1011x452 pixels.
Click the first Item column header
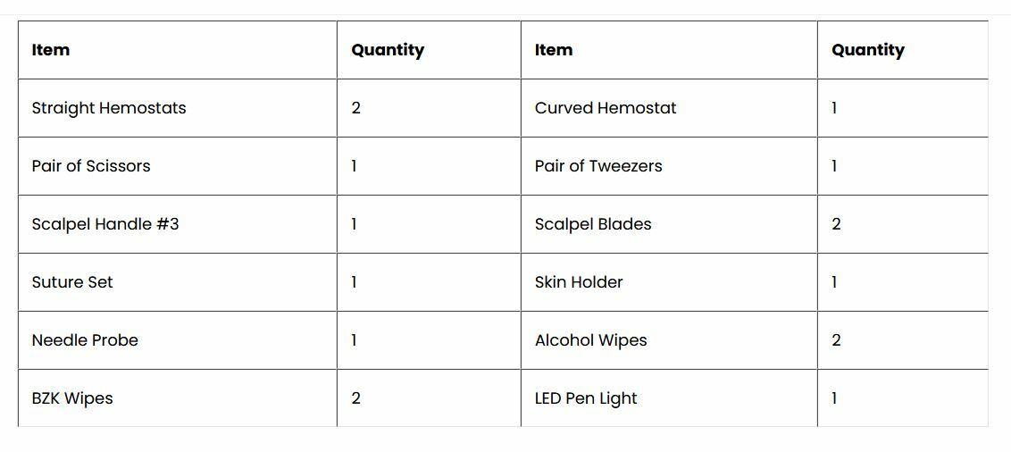[51, 50]
